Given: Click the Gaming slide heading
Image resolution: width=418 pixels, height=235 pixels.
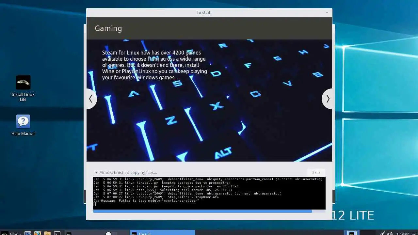Looking at the screenshot, I should pyautogui.click(x=108, y=28).
